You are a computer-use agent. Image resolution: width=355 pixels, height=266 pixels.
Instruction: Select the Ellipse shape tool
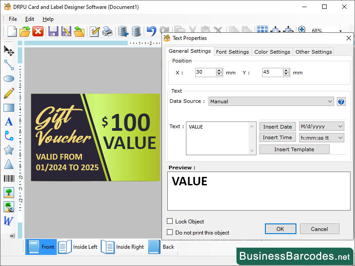[x=8, y=79]
